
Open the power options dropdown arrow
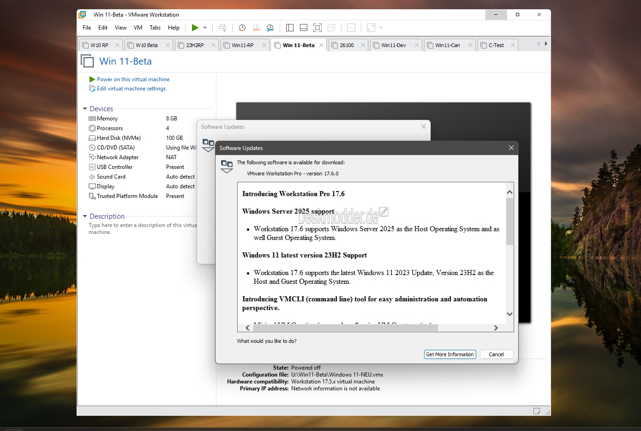[205, 28]
